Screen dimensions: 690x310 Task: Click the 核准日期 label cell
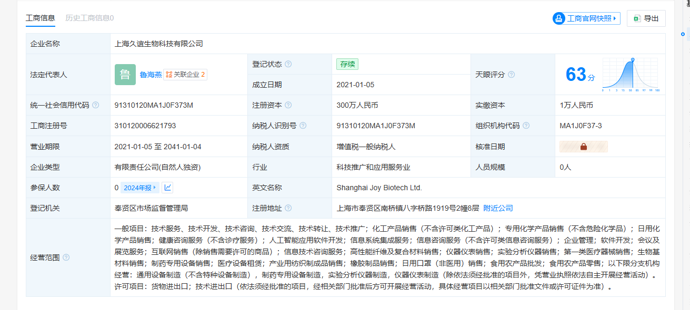pos(513,147)
